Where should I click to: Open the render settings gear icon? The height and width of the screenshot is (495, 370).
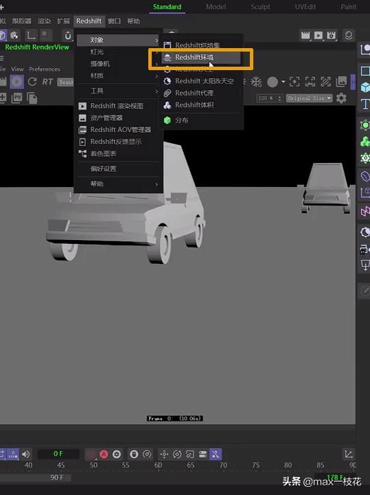(x=341, y=98)
